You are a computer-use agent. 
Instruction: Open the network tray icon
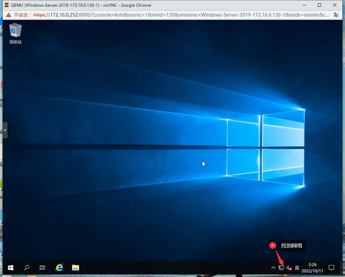point(281,267)
